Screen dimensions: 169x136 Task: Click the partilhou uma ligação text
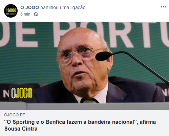tap(63, 8)
